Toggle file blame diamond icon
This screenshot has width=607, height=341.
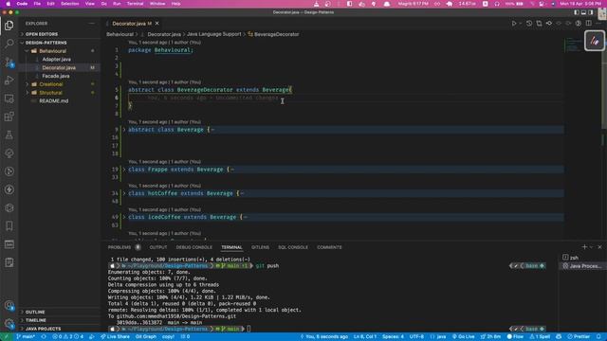(549, 24)
